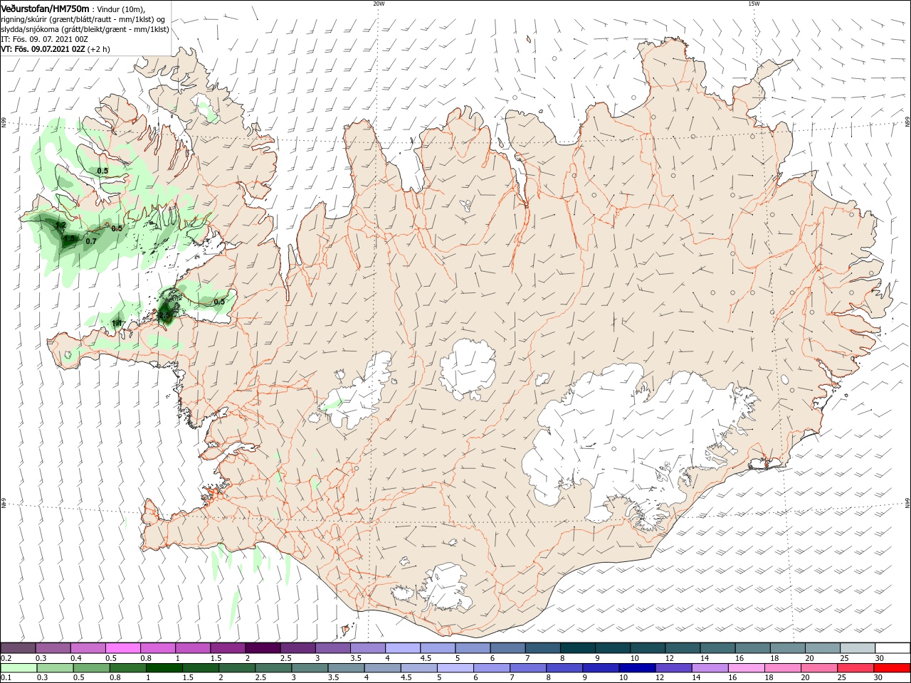Select the darkest purple 2–2.5 upper legend swatch
This screenshot has height=683, width=911.
point(262,648)
